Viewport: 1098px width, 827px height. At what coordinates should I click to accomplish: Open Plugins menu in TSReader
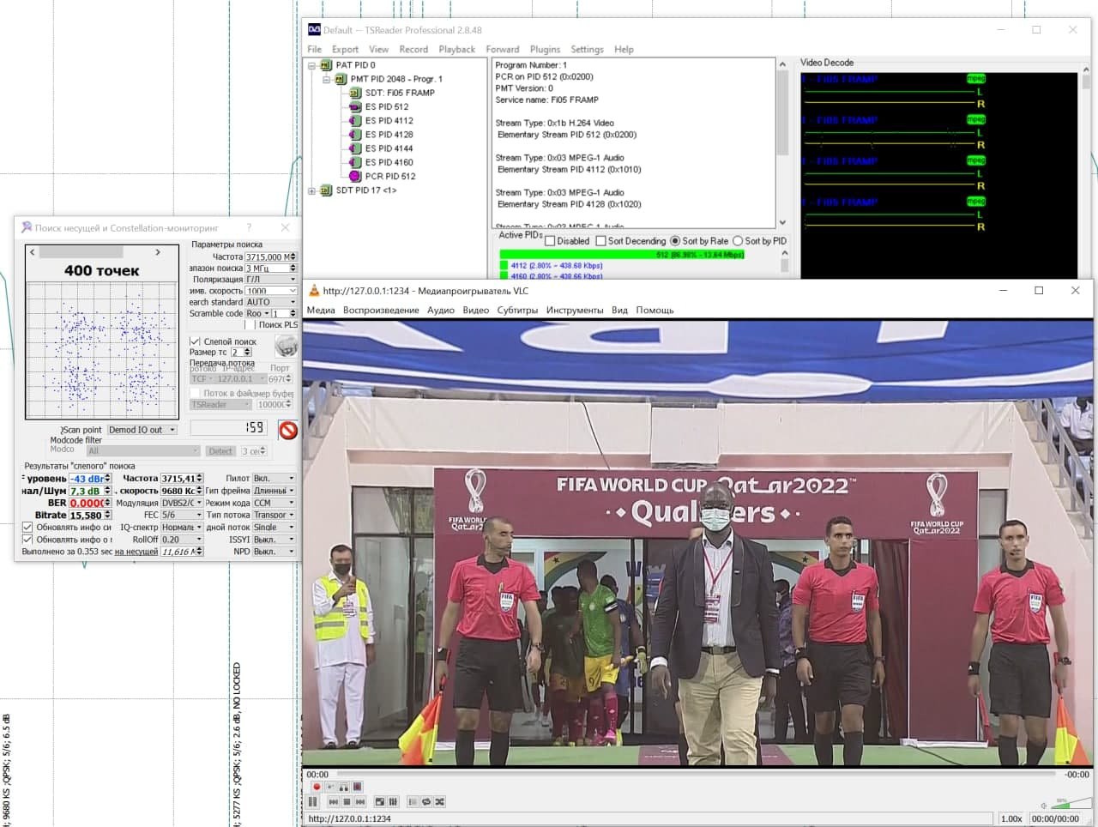[x=545, y=49]
